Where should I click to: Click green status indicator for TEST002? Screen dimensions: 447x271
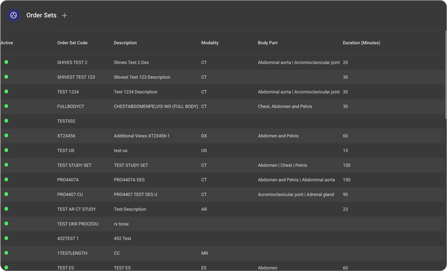(x=6, y=121)
